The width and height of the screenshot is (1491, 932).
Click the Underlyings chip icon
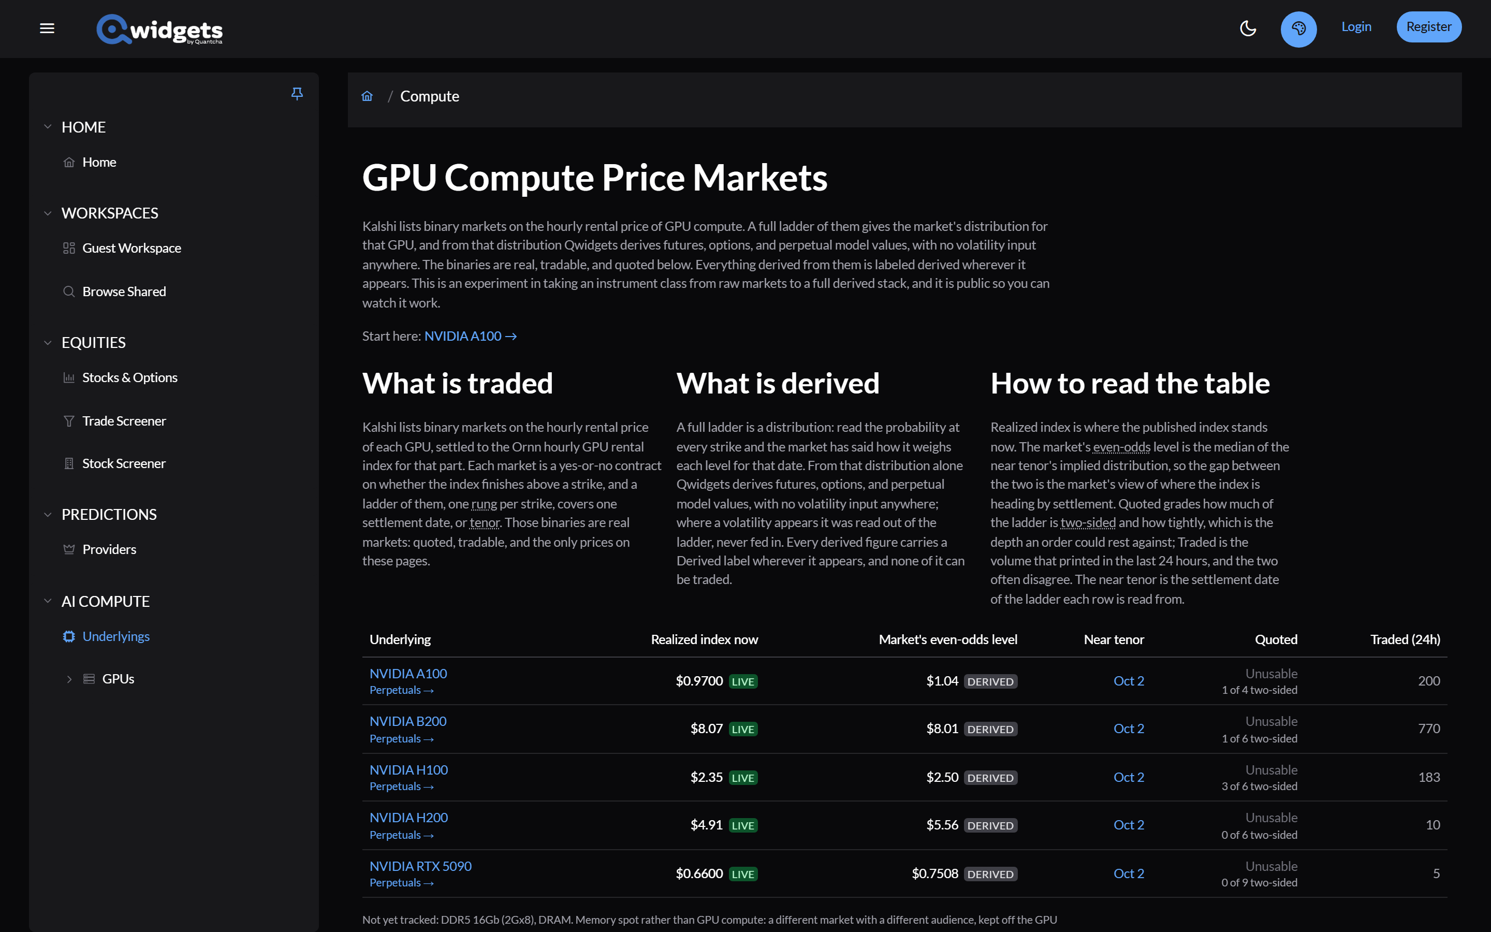pos(69,636)
